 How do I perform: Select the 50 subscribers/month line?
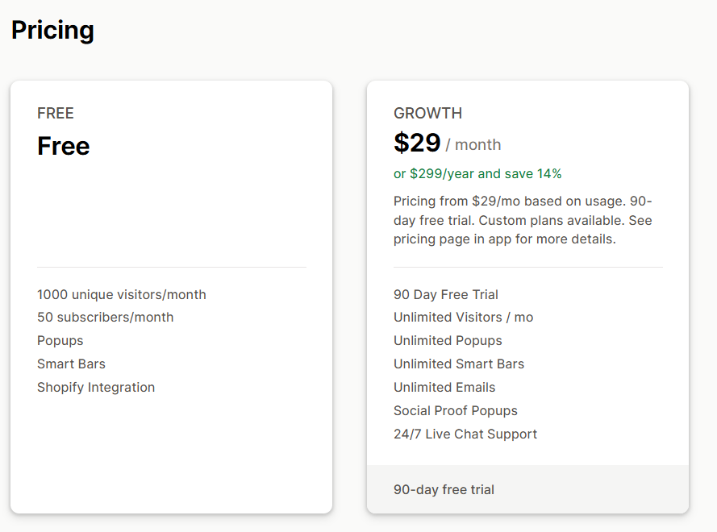pyautogui.click(x=106, y=318)
